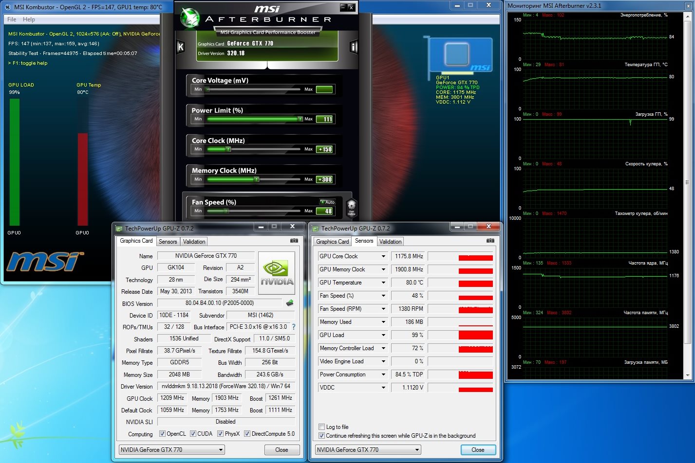Open Afterburner's information panel using i button

pyautogui.click(x=354, y=47)
